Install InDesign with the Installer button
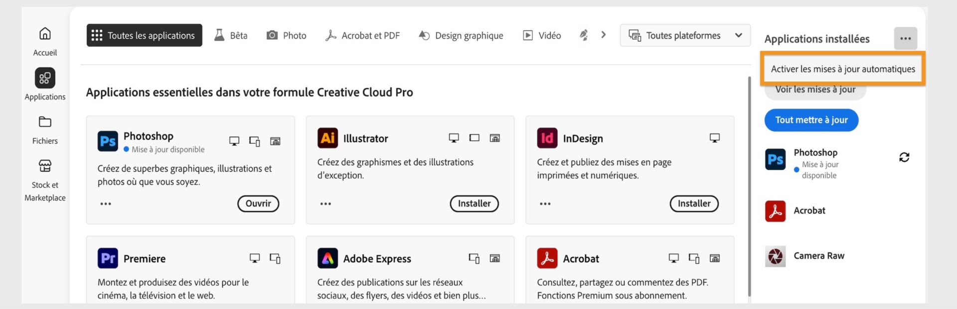This screenshot has width=957, height=309. point(694,204)
